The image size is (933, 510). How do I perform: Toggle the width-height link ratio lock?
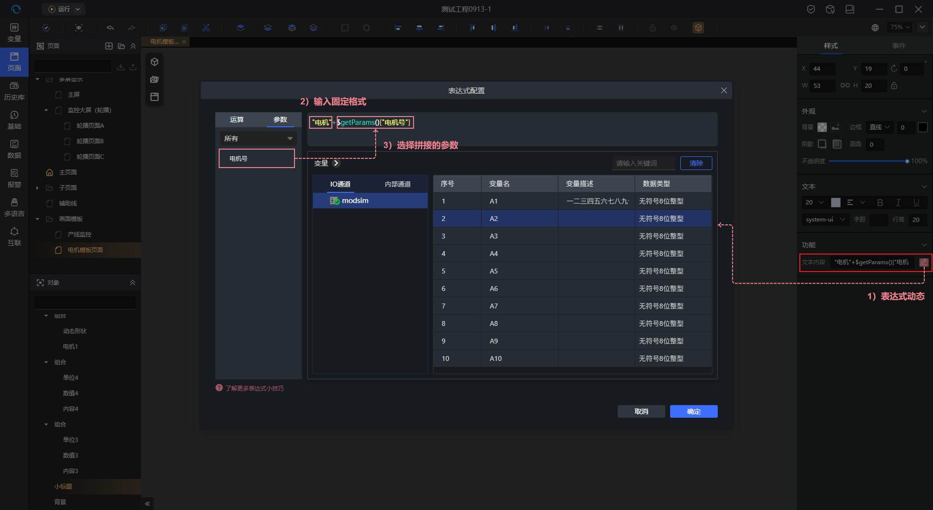pos(845,85)
